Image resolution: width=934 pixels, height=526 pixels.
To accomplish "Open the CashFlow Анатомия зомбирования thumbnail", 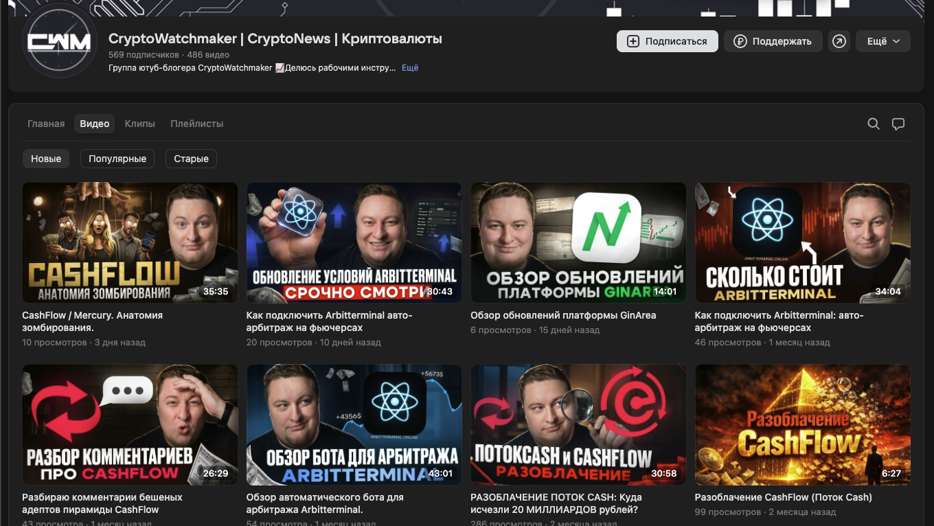I will [x=130, y=242].
